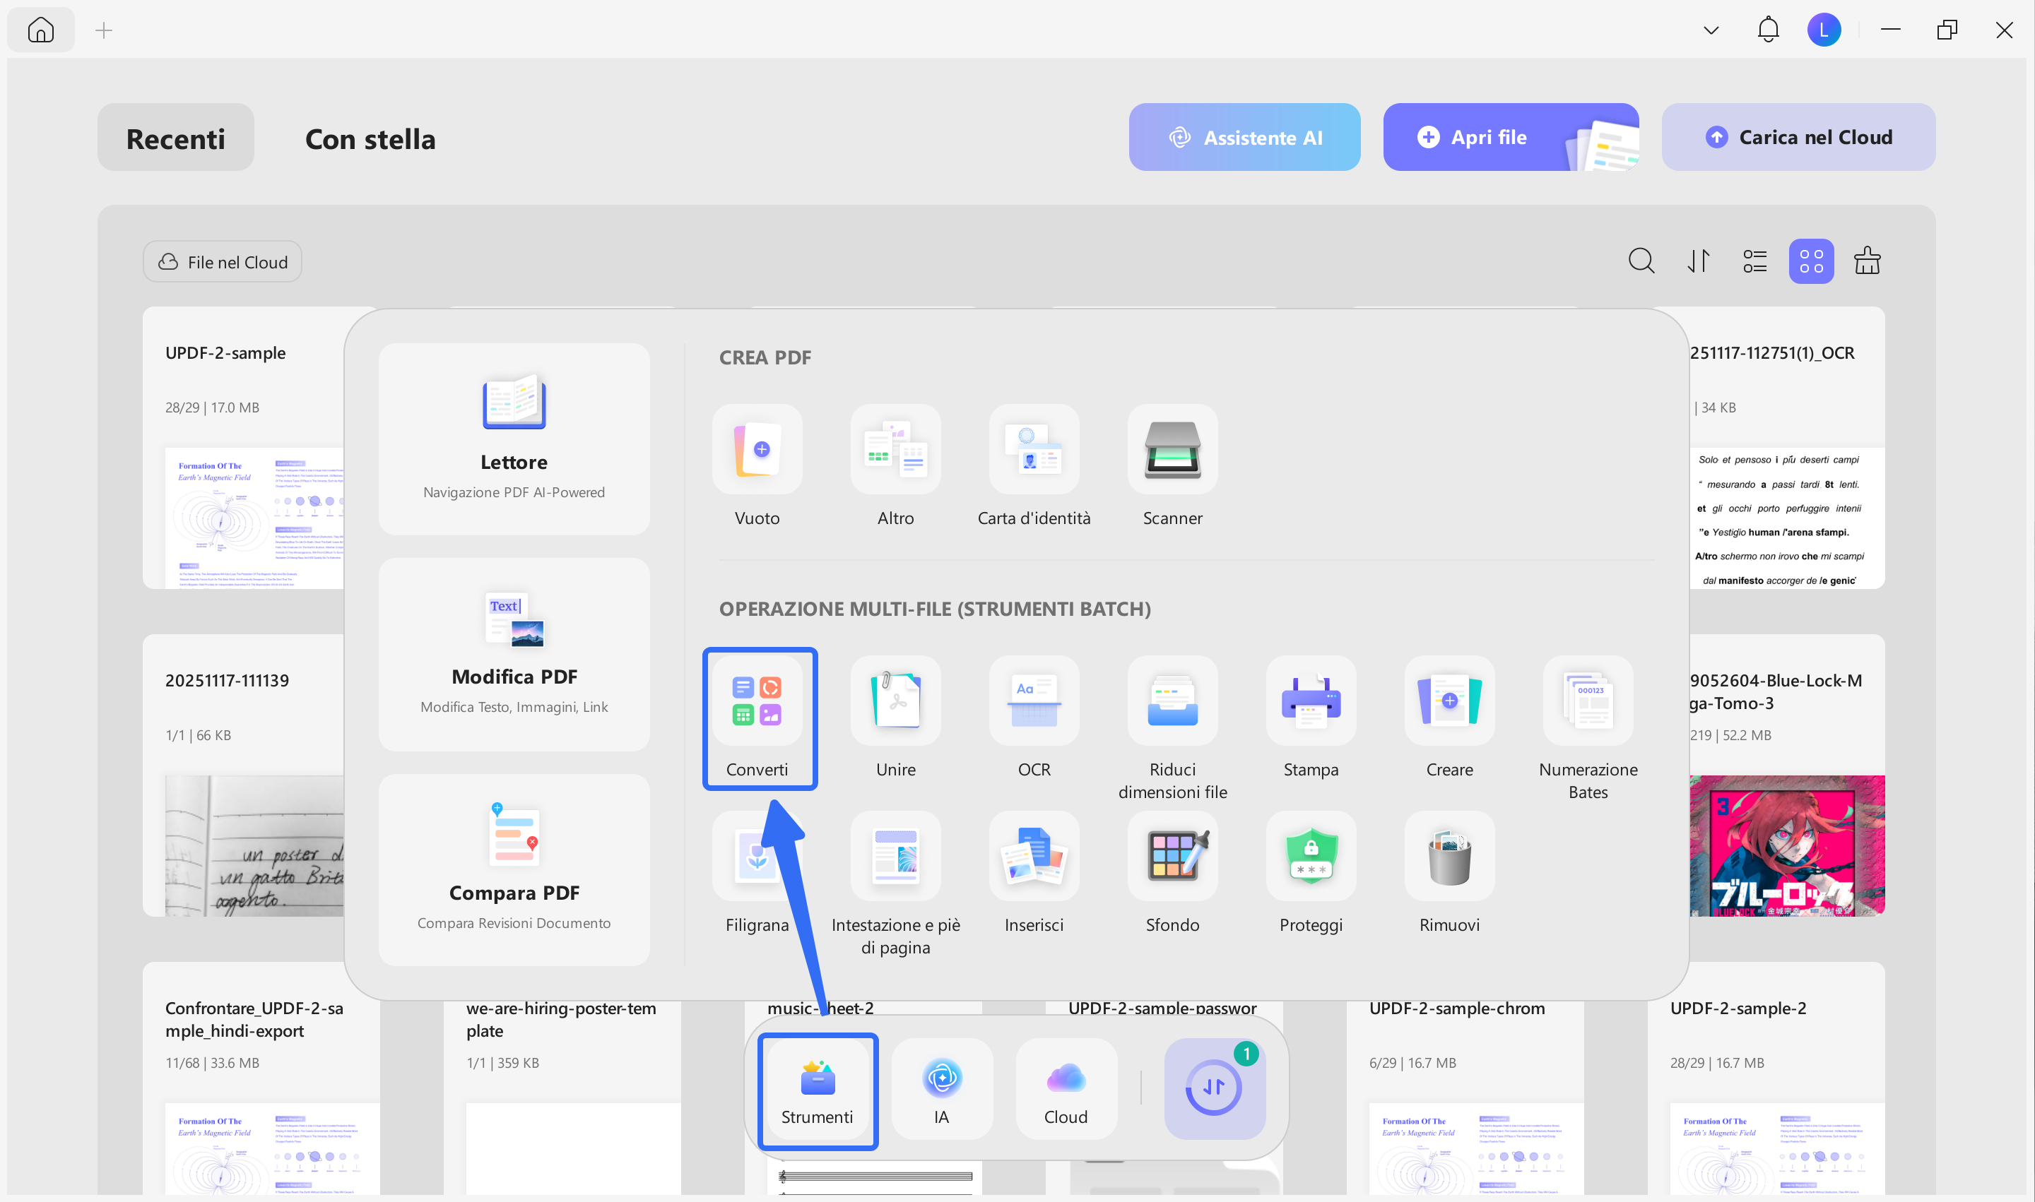This screenshot has width=2035, height=1202.
Task: Open the notifications bell
Action: click(x=1768, y=30)
